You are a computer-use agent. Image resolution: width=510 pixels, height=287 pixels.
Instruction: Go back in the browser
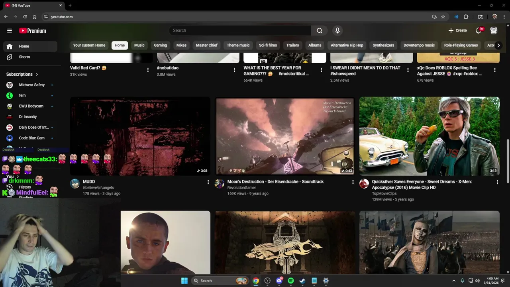[6, 17]
